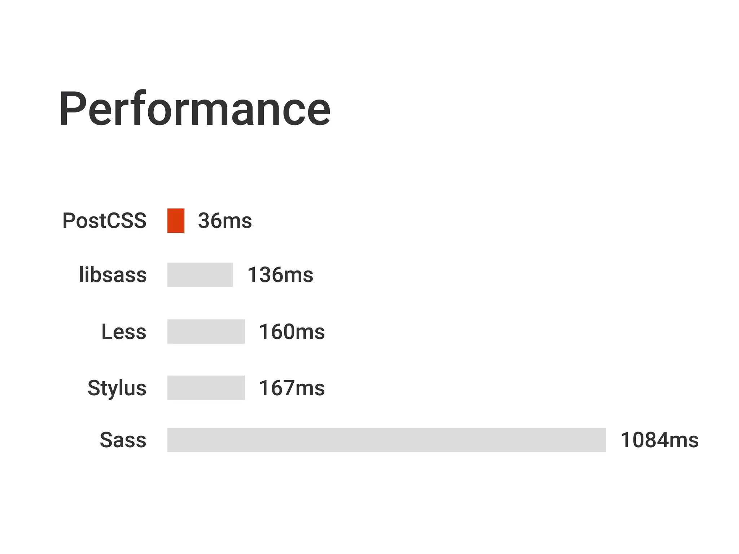Click the 'ms' after 1084
Viewport: 739px width, 554px height.
click(x=683, y=441)
